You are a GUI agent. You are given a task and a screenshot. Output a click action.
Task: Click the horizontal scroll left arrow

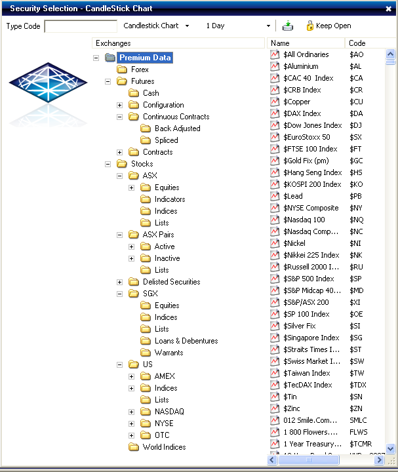pos(272,460)
